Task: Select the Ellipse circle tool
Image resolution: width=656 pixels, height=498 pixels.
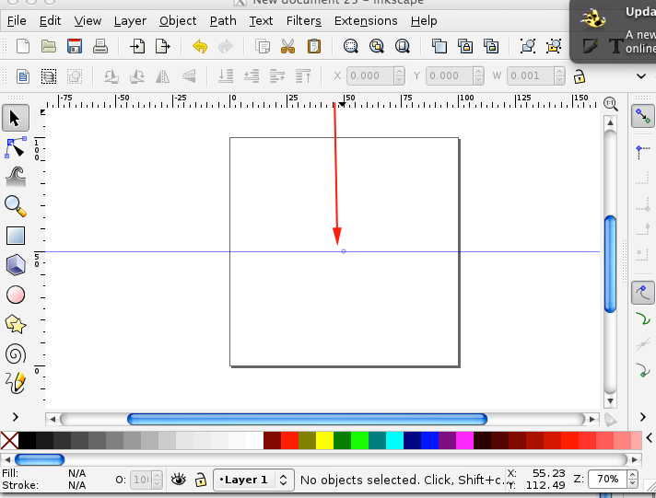Action: tap(16, 295)
